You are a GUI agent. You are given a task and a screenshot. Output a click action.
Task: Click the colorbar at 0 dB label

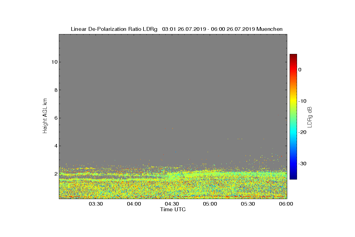tap(300, 70)
